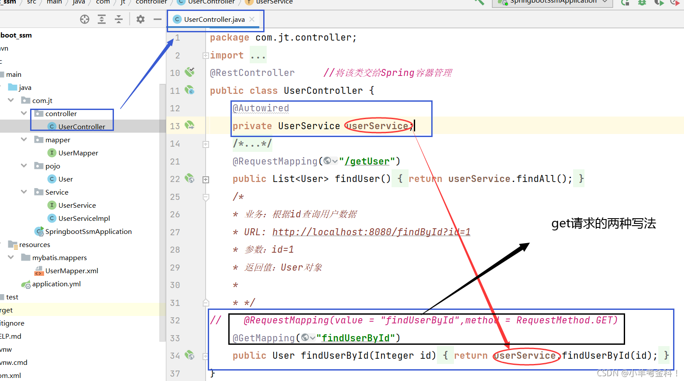Image resolution: width=684 pixels, height=381 pixels.
Task: Select the mvnw.cmd file
Action: coord(14,362)
